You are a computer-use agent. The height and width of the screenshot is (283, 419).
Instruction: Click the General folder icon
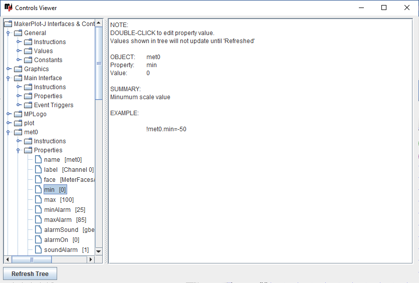pos(18,33)
